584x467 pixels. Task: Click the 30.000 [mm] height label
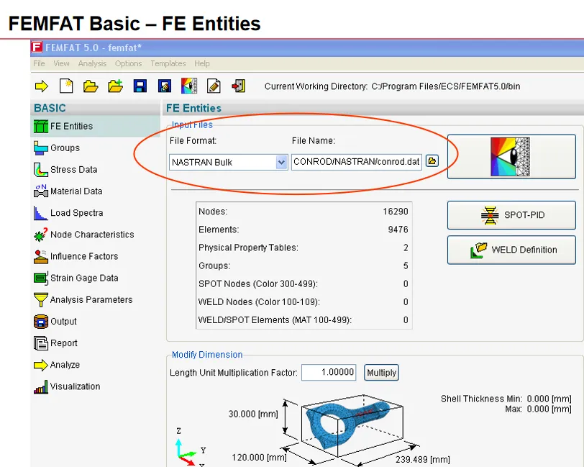pyautogui.click(x=253, y=414)
